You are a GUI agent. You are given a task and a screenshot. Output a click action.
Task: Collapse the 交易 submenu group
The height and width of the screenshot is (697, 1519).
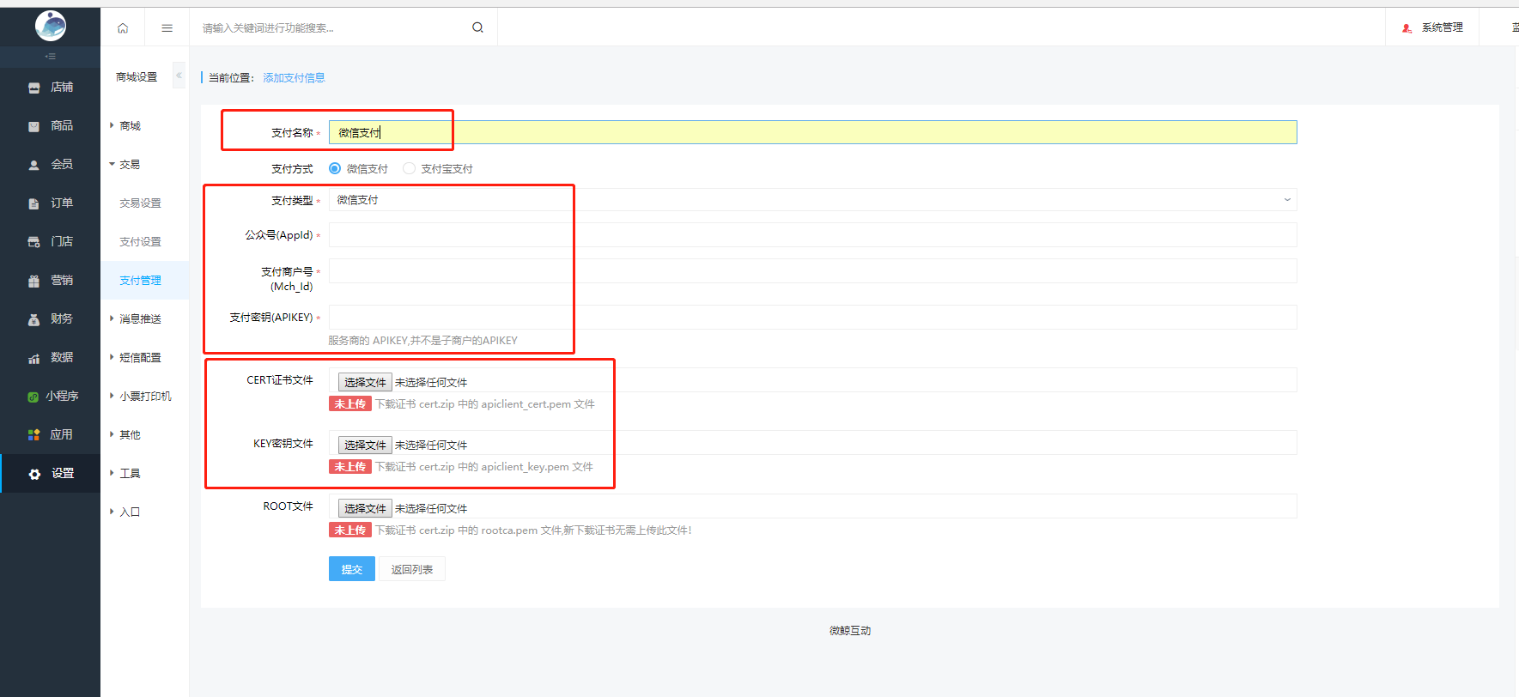click(x=130, y=165)
